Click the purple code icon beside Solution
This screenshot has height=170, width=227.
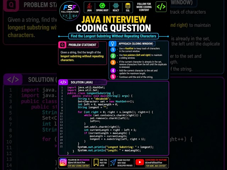pyautogui.click(x=63, y=82)
